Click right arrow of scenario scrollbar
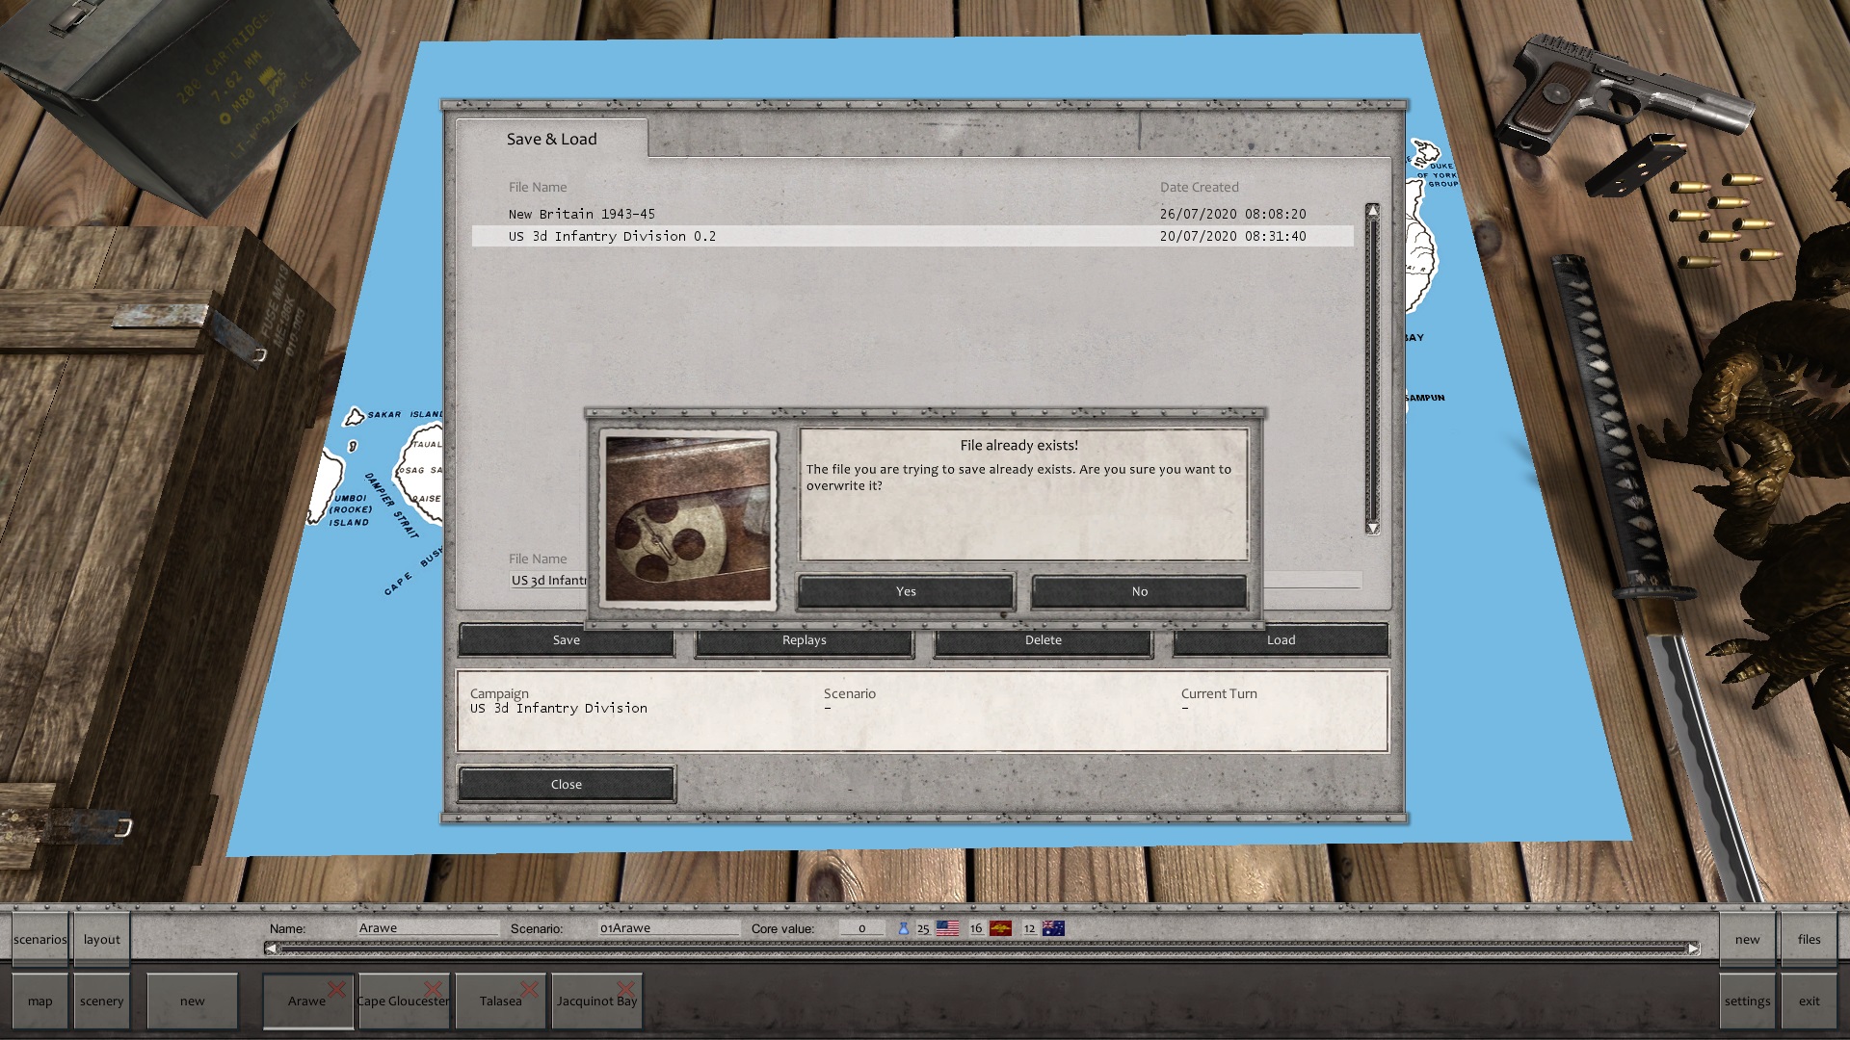This screenshot has width=1850, height=1040. point(1693,949)
